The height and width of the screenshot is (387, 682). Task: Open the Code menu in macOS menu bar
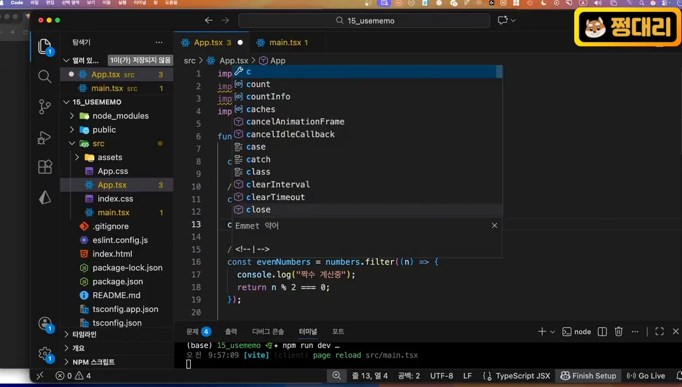17,3
